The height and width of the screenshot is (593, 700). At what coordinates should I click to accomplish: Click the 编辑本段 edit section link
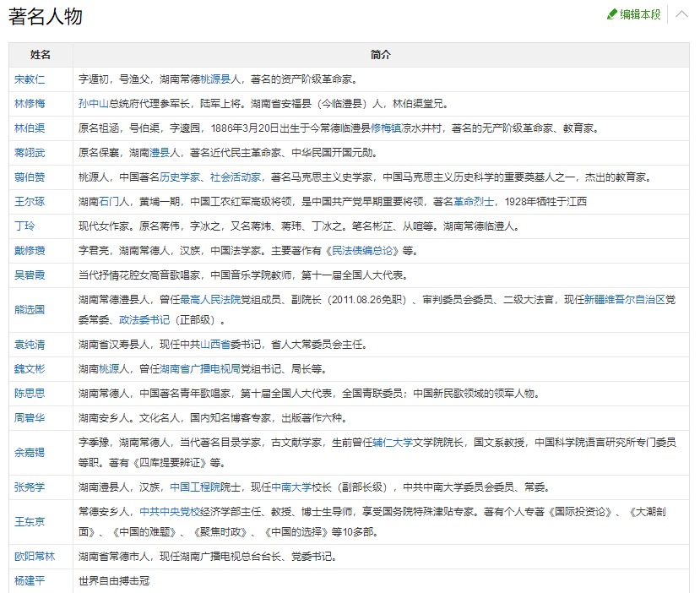(640, 14)
